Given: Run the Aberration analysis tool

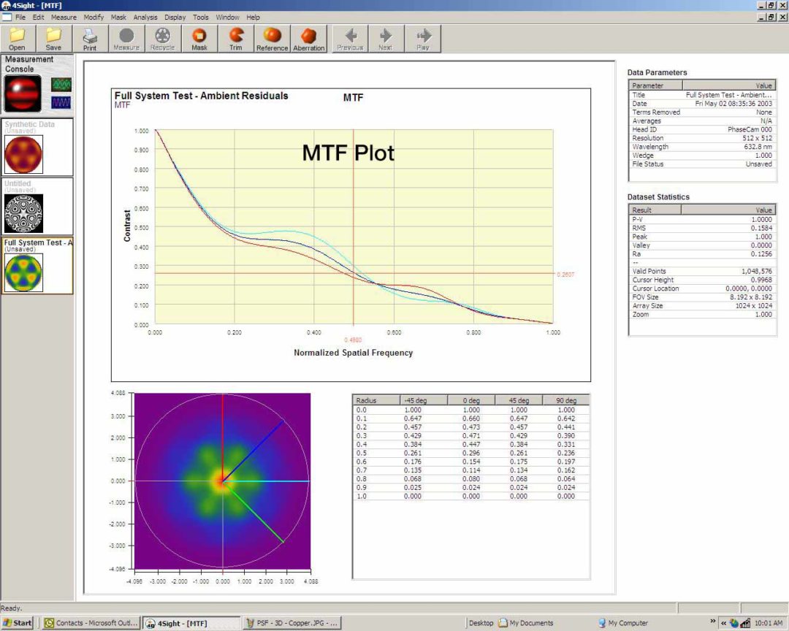Looking at the screenshot, I should [309, 38].
